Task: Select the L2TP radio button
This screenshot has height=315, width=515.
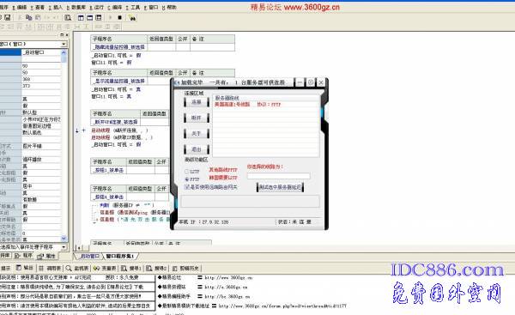Action: click(x=186, y=171)
